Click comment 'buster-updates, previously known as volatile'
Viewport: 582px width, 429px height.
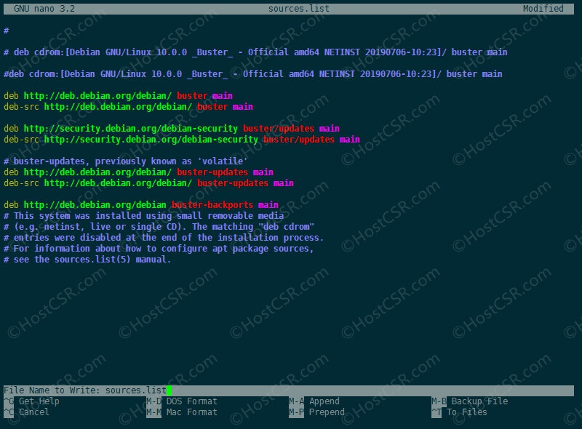[125, 161]
